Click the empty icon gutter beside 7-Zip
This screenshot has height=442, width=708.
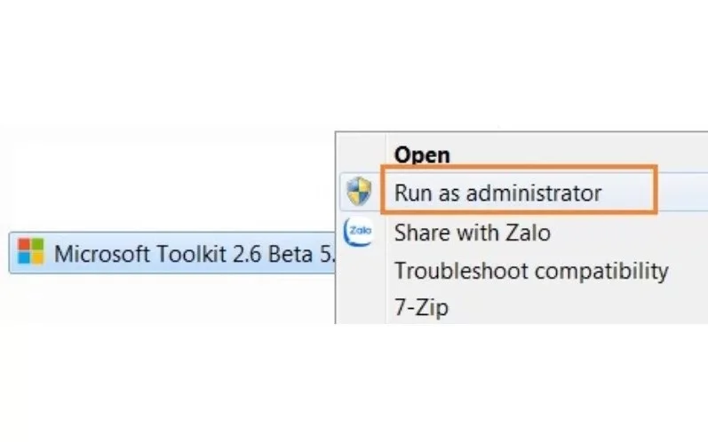[362, 308]
